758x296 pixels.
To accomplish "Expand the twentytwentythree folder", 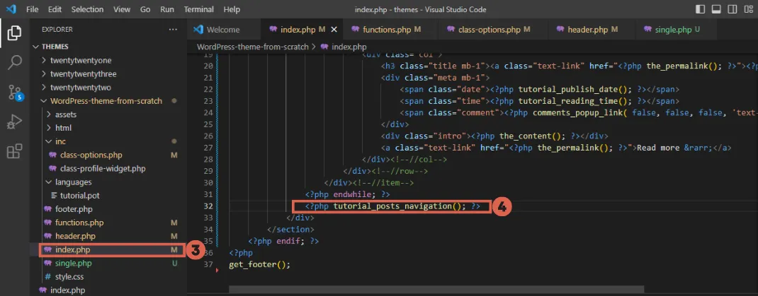I will pos(83,73).
